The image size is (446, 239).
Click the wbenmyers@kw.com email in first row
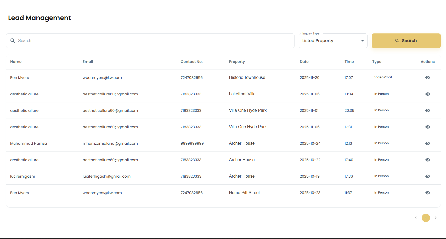102,78
